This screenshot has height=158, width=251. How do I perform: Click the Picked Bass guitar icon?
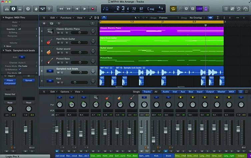coord(50,61)
